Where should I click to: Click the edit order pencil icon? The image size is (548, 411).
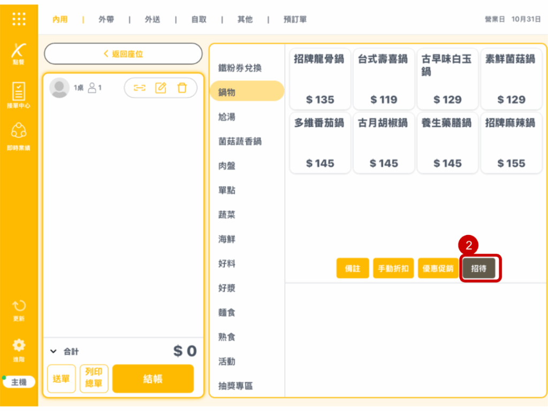[161, 88]
